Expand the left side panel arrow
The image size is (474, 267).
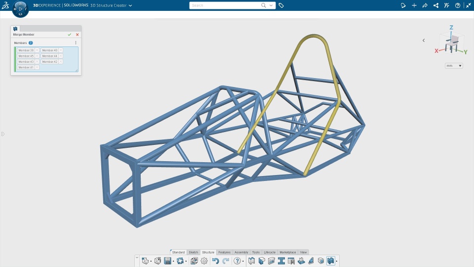(x=3, y=134)
